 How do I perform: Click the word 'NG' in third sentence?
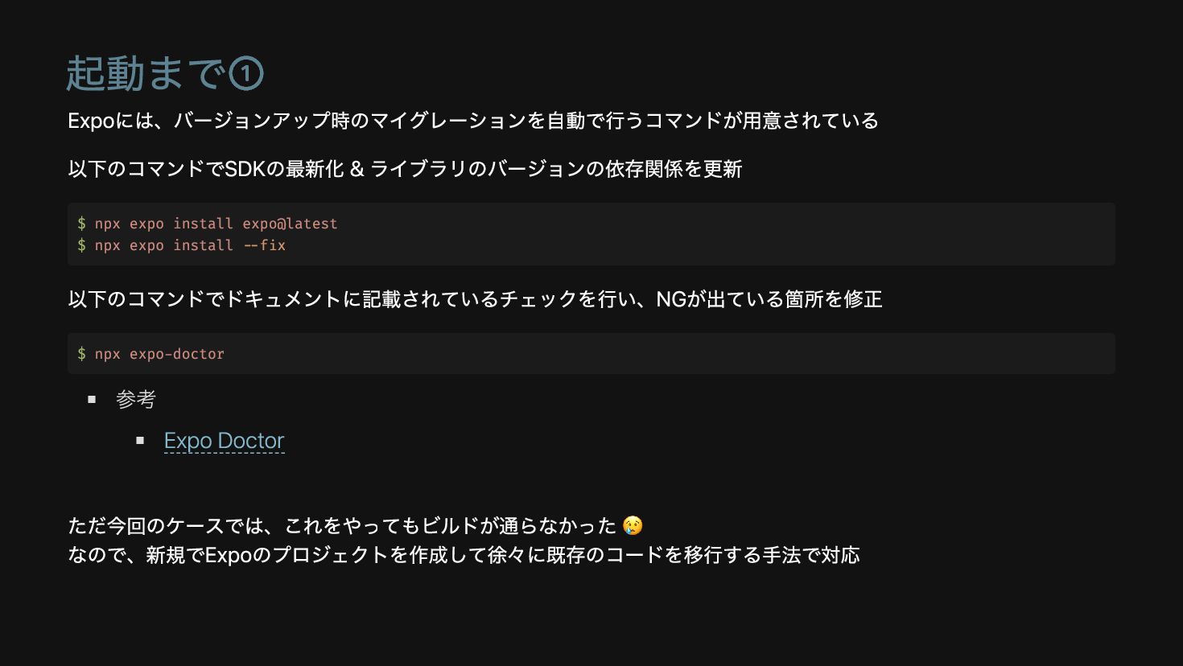pos(671,299)
